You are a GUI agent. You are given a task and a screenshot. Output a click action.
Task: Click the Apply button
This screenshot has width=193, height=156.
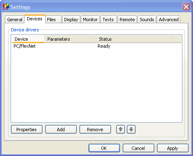[173, 148]
